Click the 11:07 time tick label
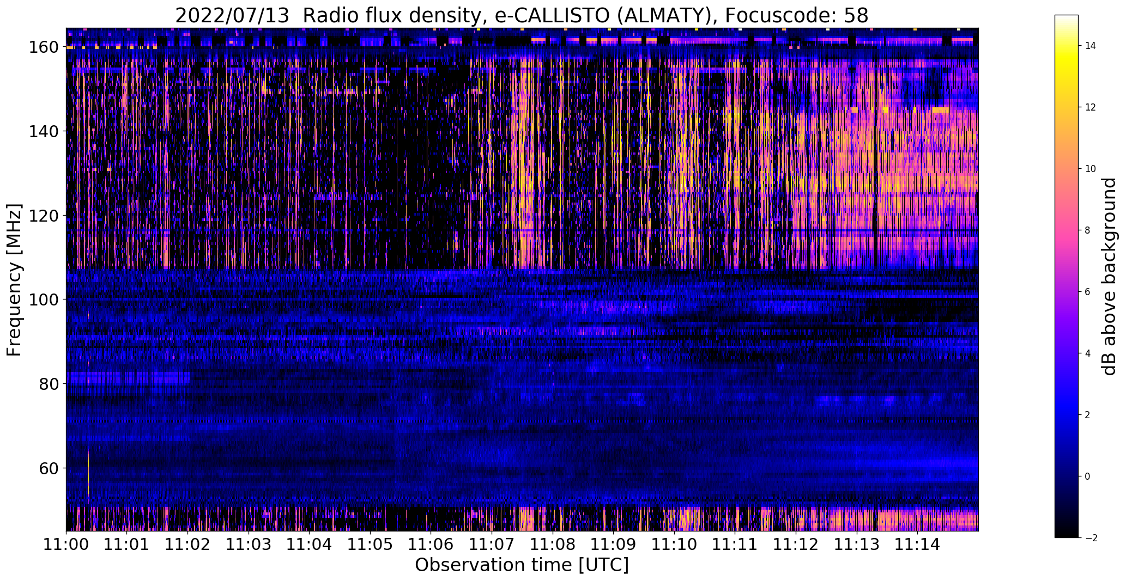The image size is (1126, 581). coord(492,543)
